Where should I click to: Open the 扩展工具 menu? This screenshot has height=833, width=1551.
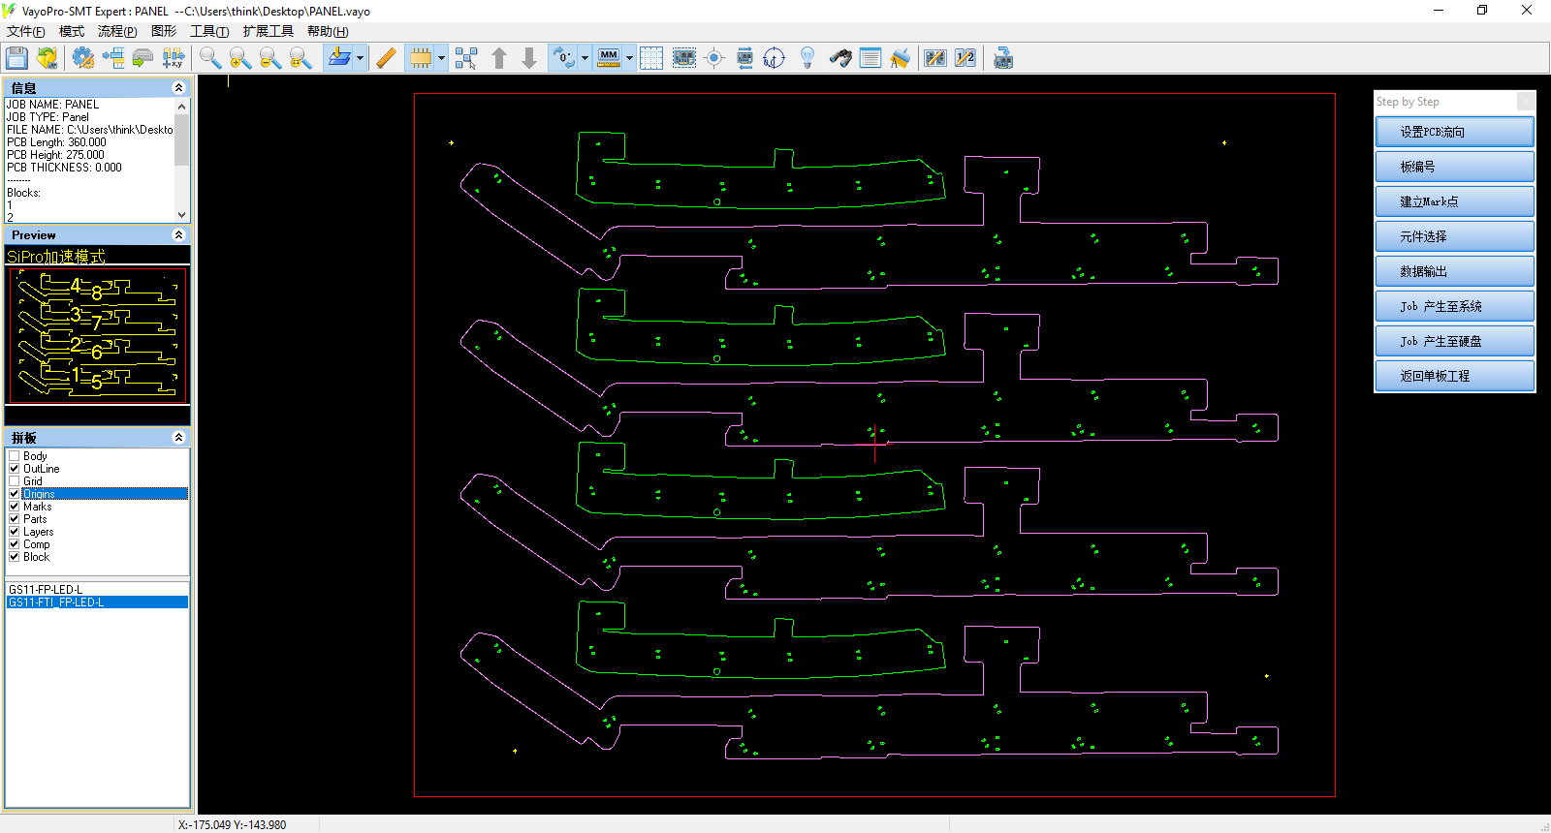[x=268, y=31]
